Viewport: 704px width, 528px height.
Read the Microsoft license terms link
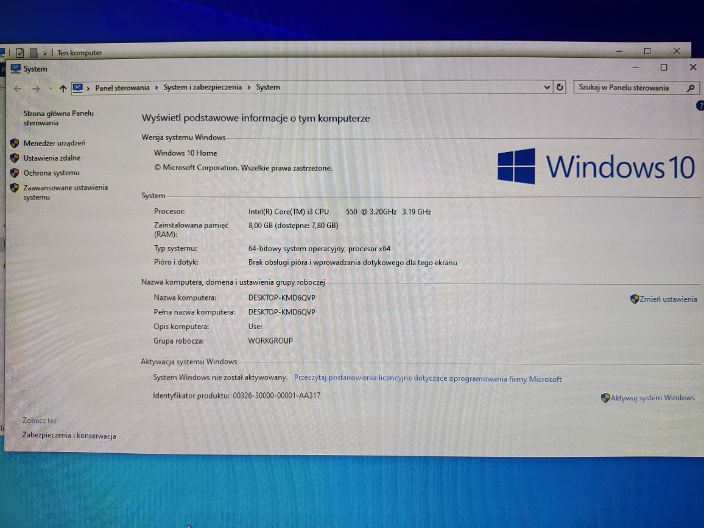coord(428,378)
